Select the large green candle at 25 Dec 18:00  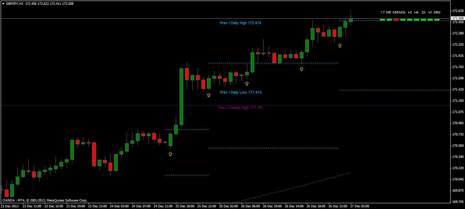(x=181, y=97)
